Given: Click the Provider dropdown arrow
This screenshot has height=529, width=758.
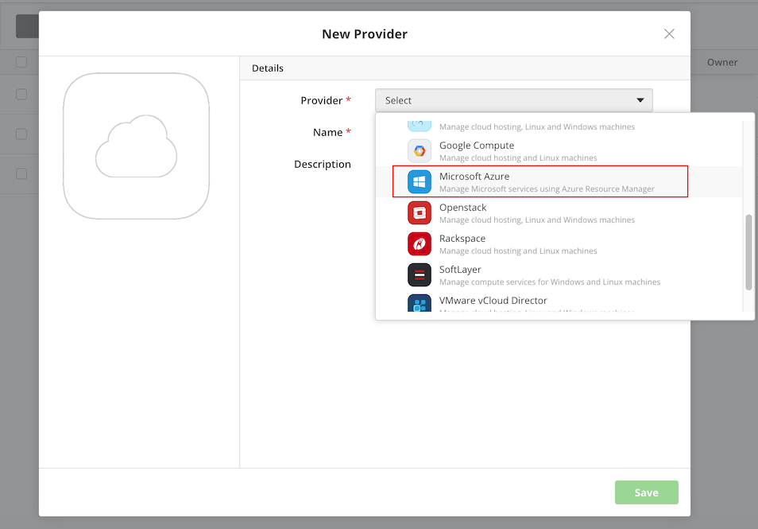Looking at the screenshot, I should 640,100.
